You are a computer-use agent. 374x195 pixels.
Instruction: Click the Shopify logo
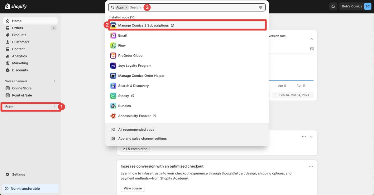click(x=16, y=7)
